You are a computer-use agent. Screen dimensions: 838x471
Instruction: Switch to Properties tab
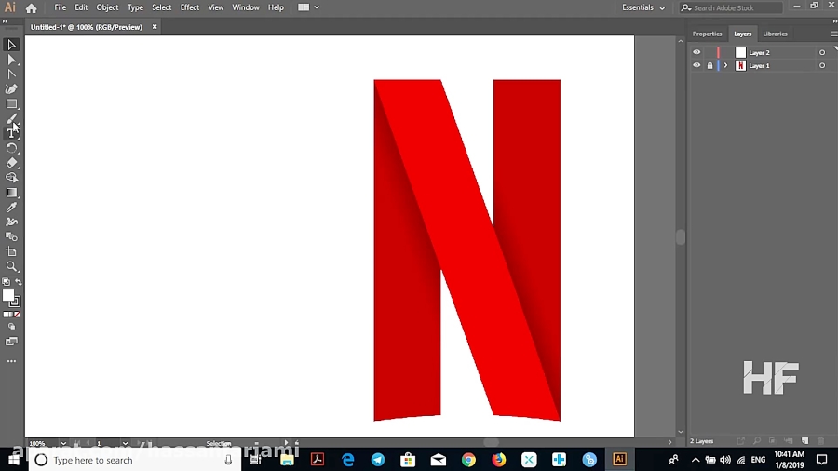coord(707,34)
